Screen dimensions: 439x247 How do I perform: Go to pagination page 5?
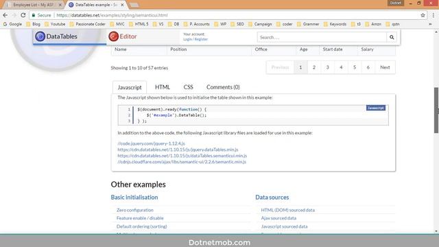(355, 67)
